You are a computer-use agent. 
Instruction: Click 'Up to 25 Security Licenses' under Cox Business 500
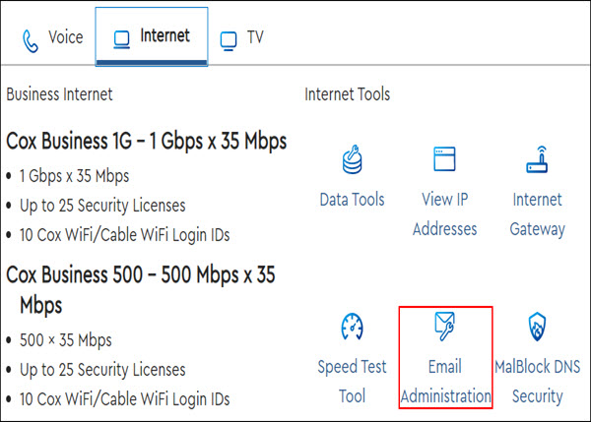click(102, 370)
